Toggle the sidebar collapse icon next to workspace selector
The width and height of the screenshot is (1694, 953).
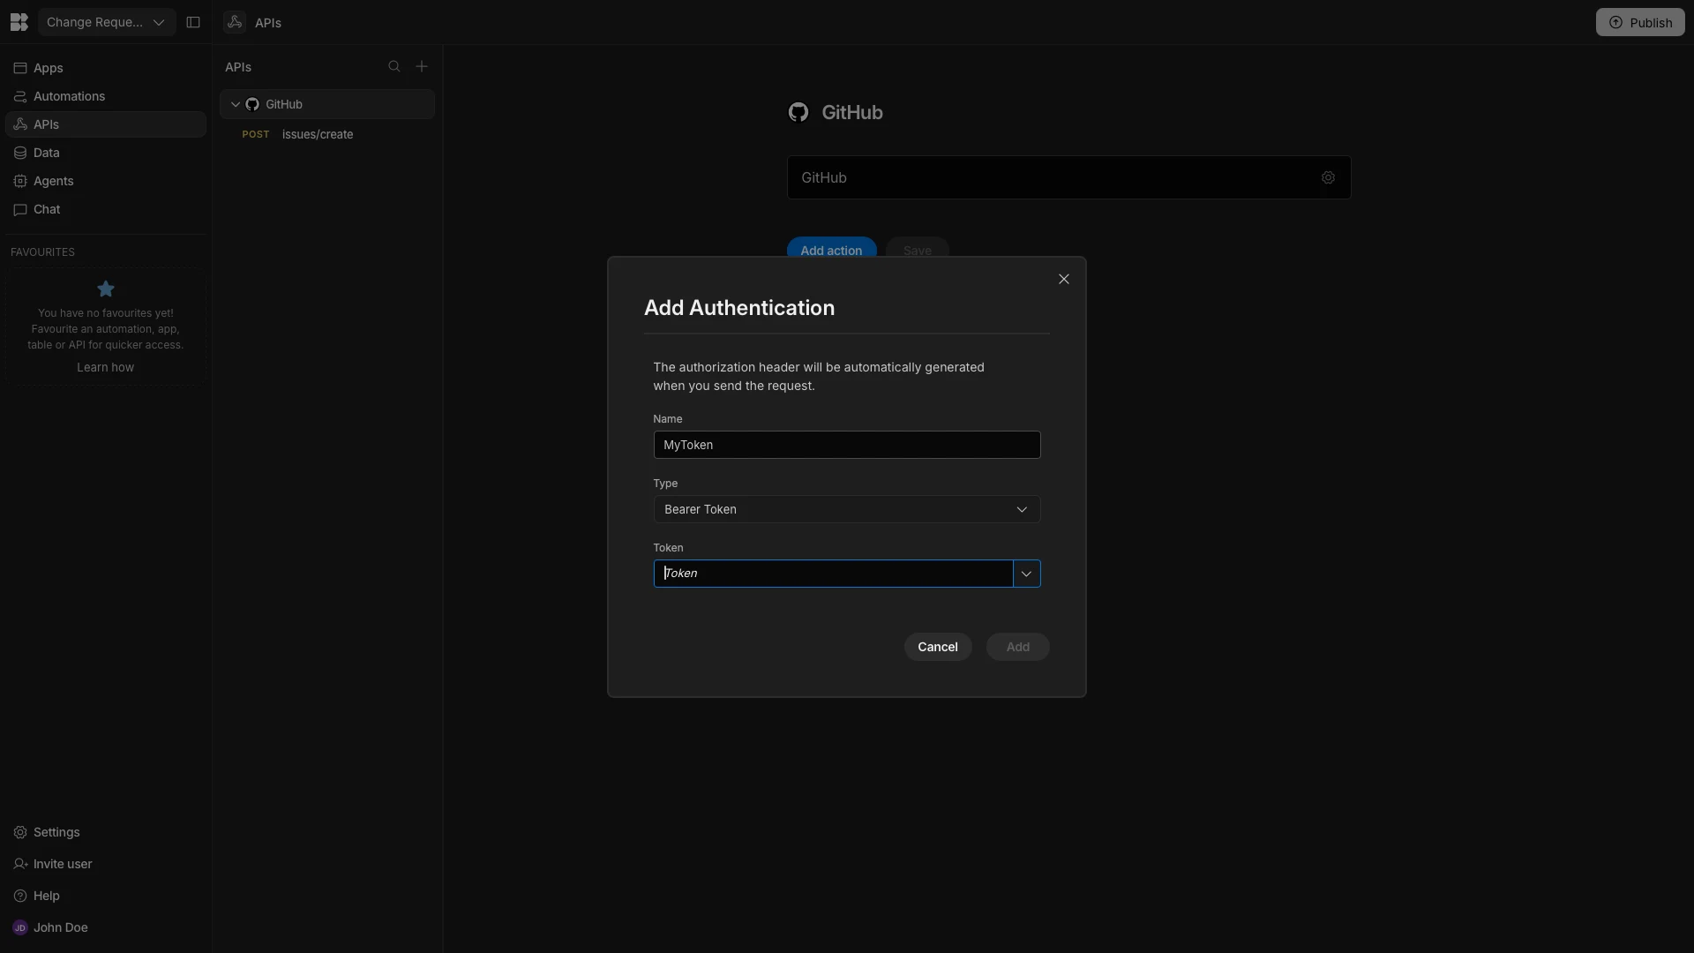193,22
